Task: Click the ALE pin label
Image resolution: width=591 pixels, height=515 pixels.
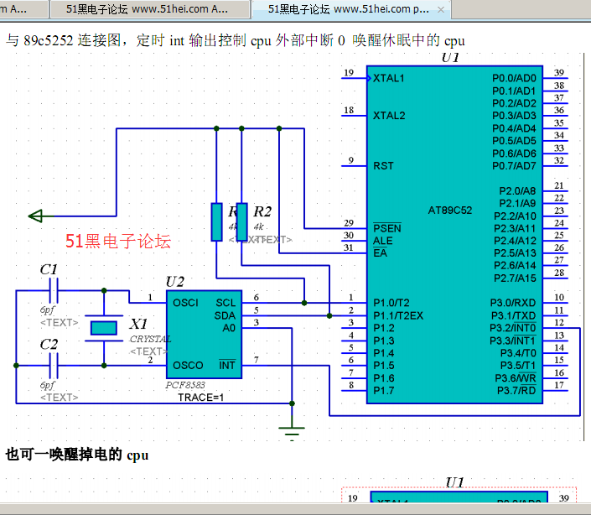Action: coord(383,241)
